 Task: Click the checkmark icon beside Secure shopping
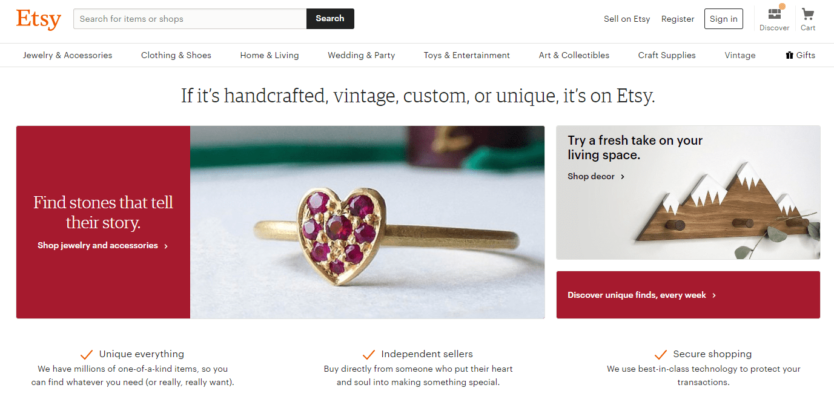point(661,354)
